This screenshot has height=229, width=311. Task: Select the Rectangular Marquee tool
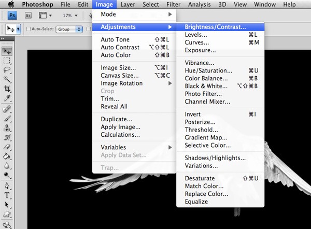(7, 61)
